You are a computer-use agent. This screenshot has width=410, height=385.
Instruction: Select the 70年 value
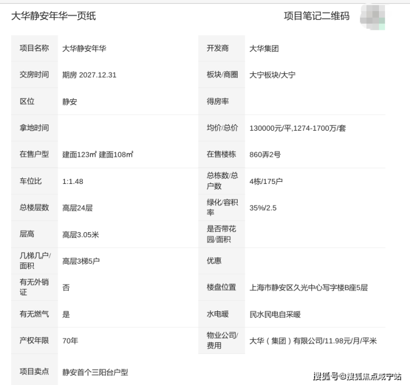(70, 341)
